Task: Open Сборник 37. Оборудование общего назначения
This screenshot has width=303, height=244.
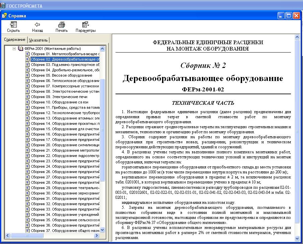Action: pyautogui.click(x=65, y=231)
